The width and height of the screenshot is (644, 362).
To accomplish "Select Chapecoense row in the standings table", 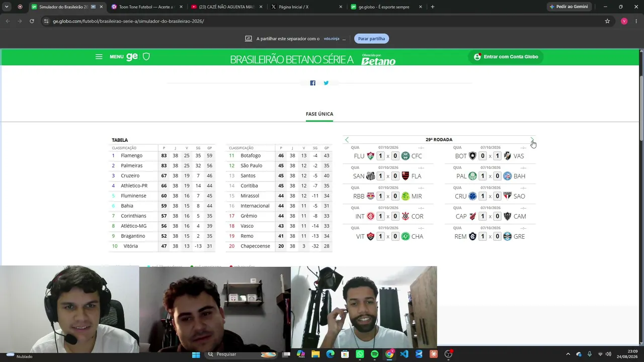I will click(x=279, y=246).
